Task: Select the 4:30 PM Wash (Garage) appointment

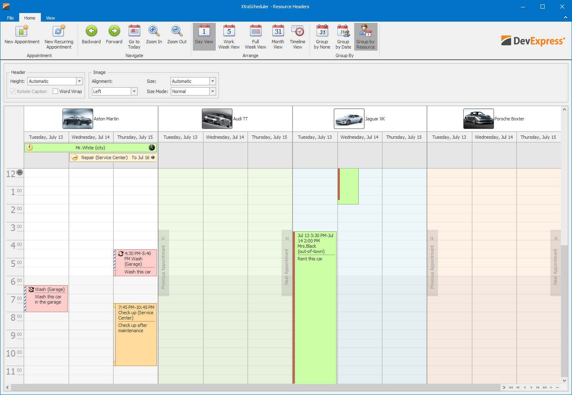Action: point(135,263)
